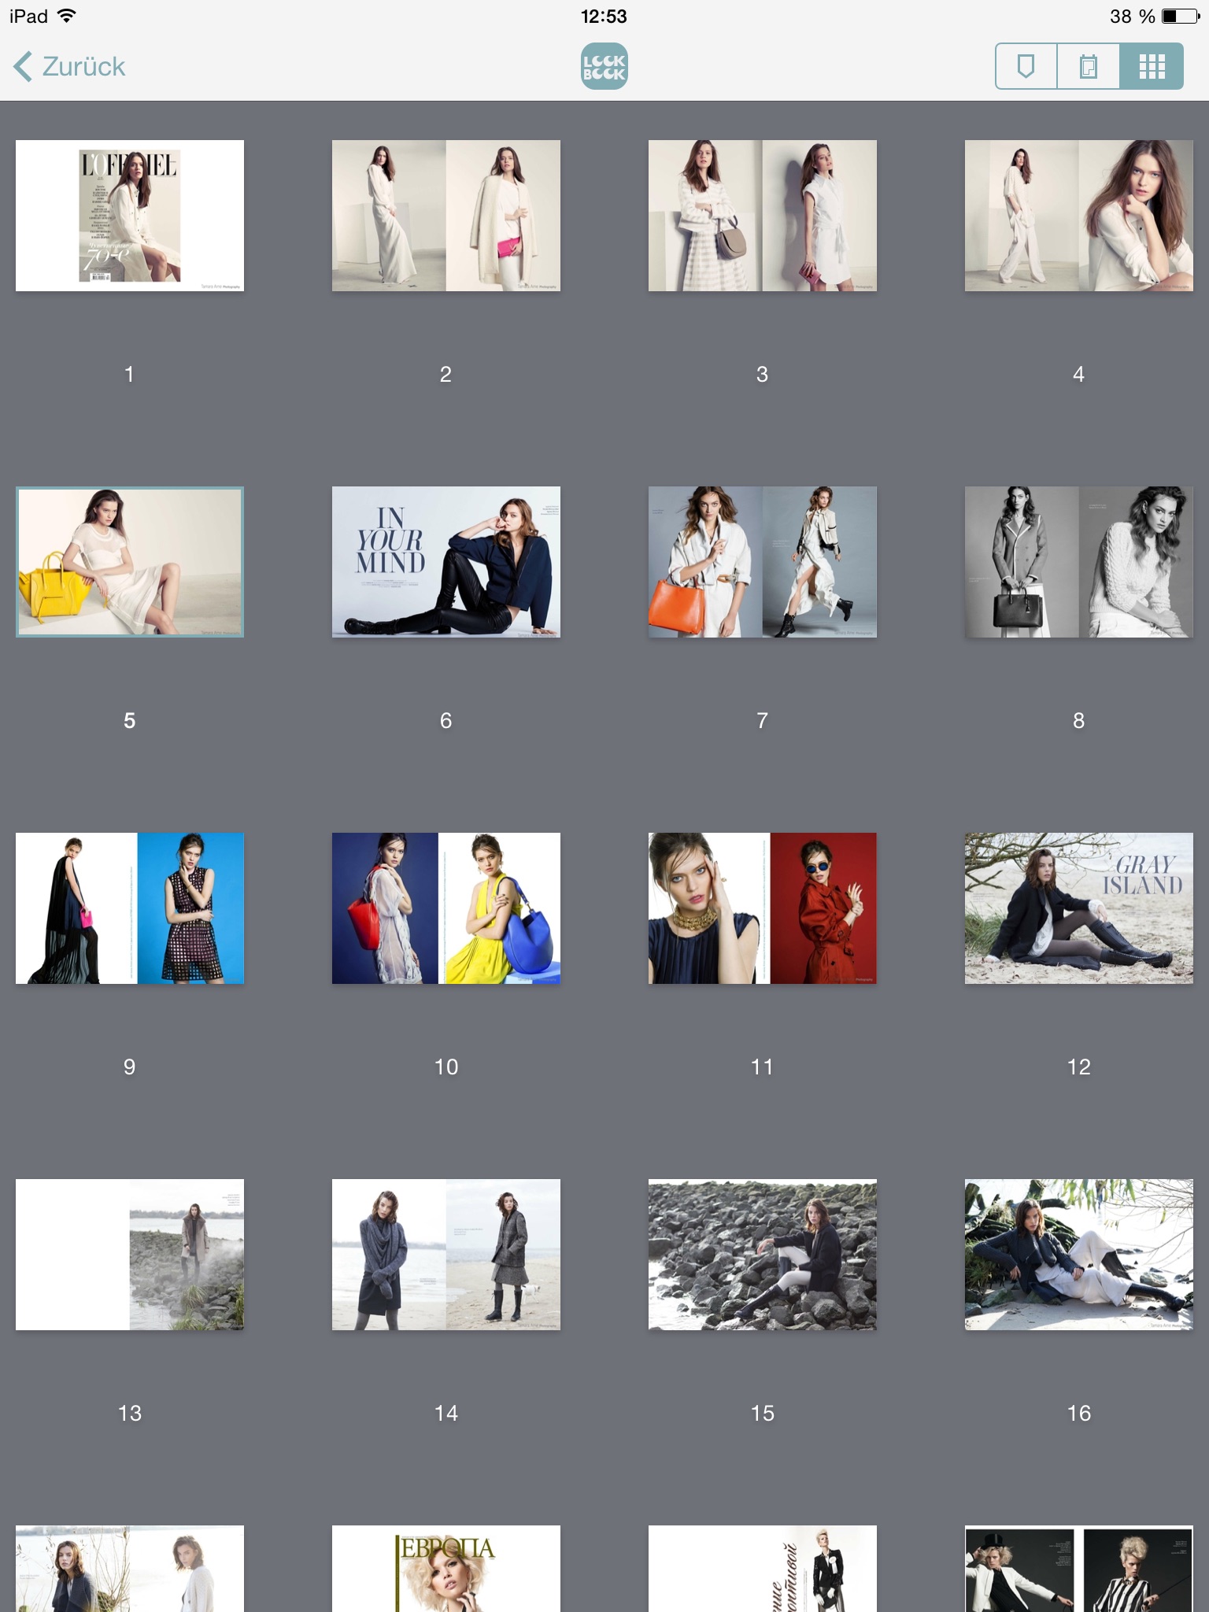Open page 2 white outfits thumbnail
Image resolution: width=1209 pixels, height=1612 pixels.
pyautogui.click(x=446, y=216)
